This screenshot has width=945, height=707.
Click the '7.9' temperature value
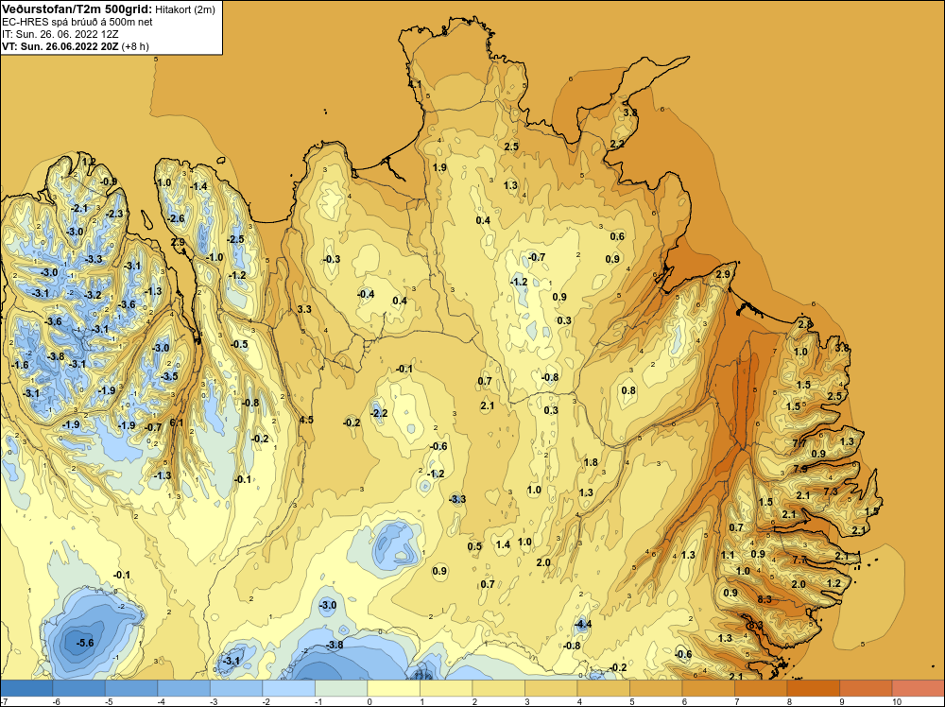click(800, 469)
